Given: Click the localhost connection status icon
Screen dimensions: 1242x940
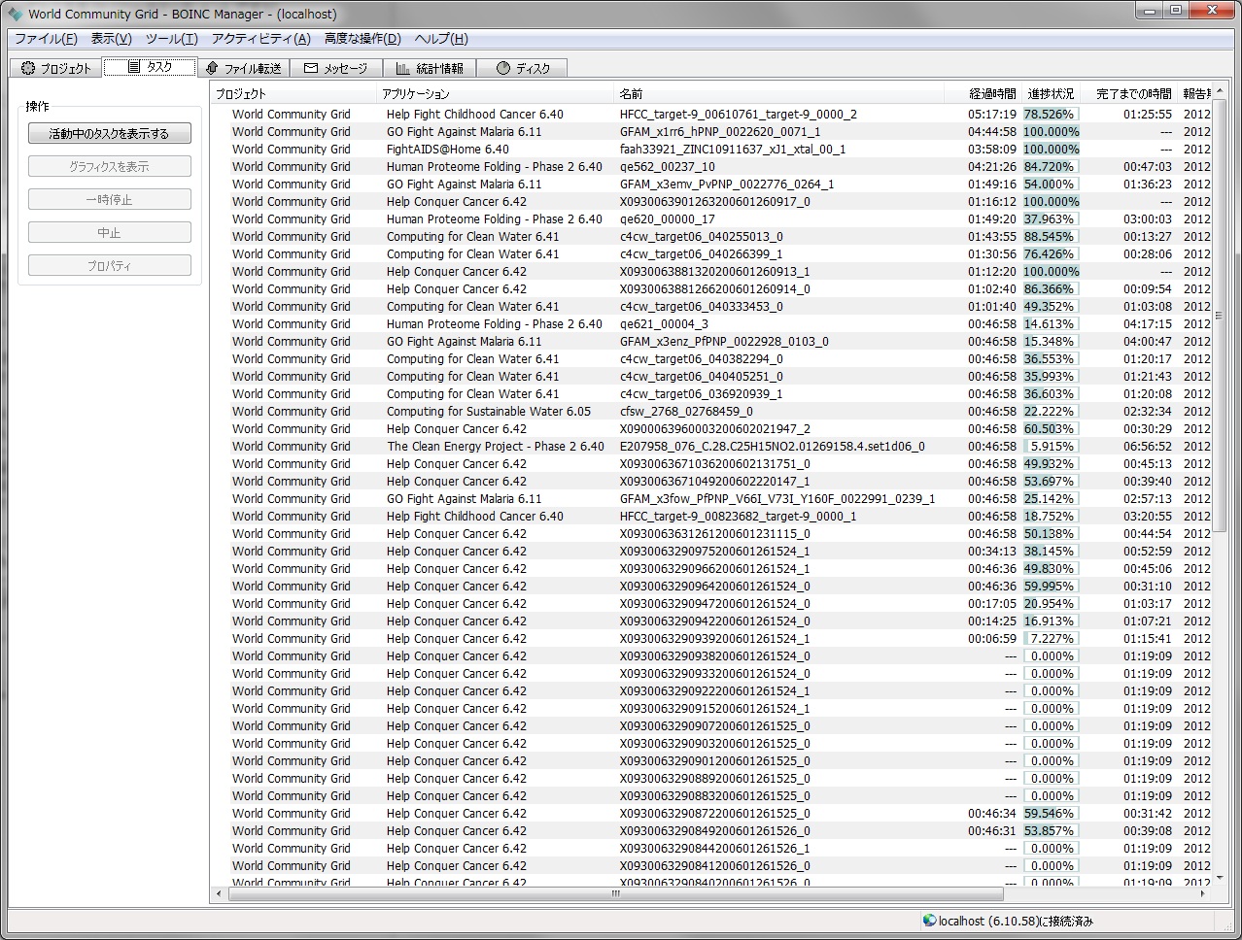Looking at the screenshot, I should point(929,921).
